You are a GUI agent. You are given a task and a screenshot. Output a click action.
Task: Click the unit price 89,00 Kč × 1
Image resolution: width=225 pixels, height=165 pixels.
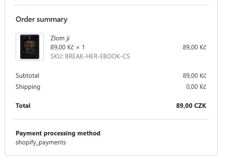(x=68, y=47)
